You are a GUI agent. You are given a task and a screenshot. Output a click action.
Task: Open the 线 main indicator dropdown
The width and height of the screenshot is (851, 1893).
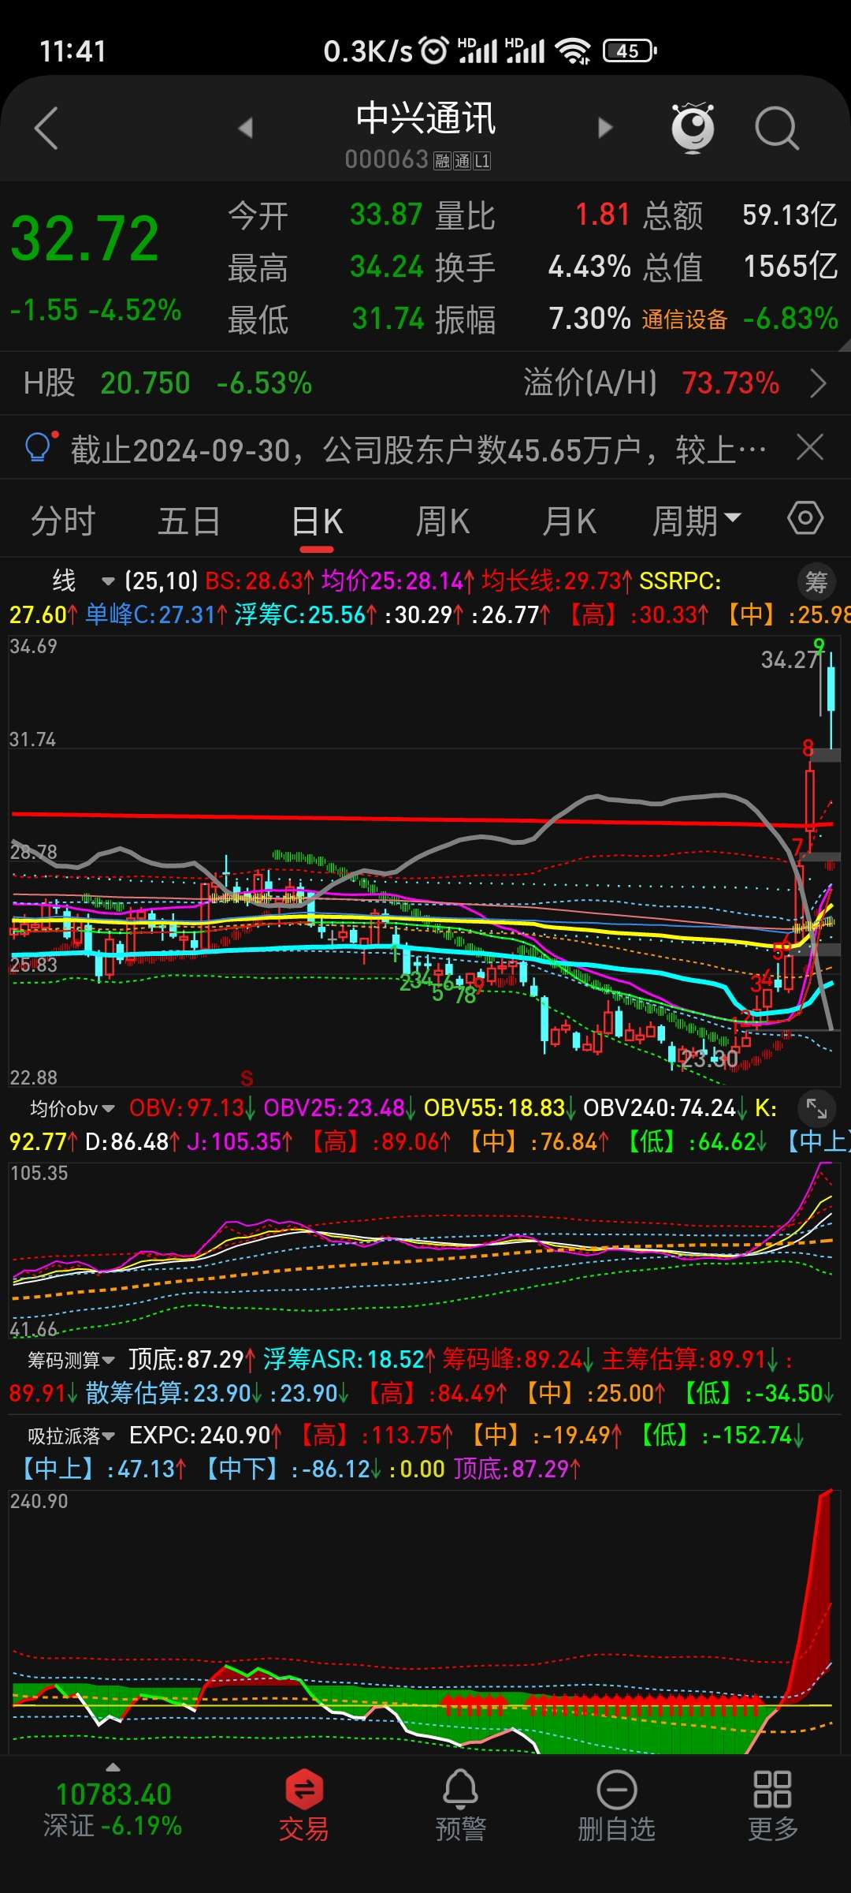pyautogui.click(x=84, y=581)
